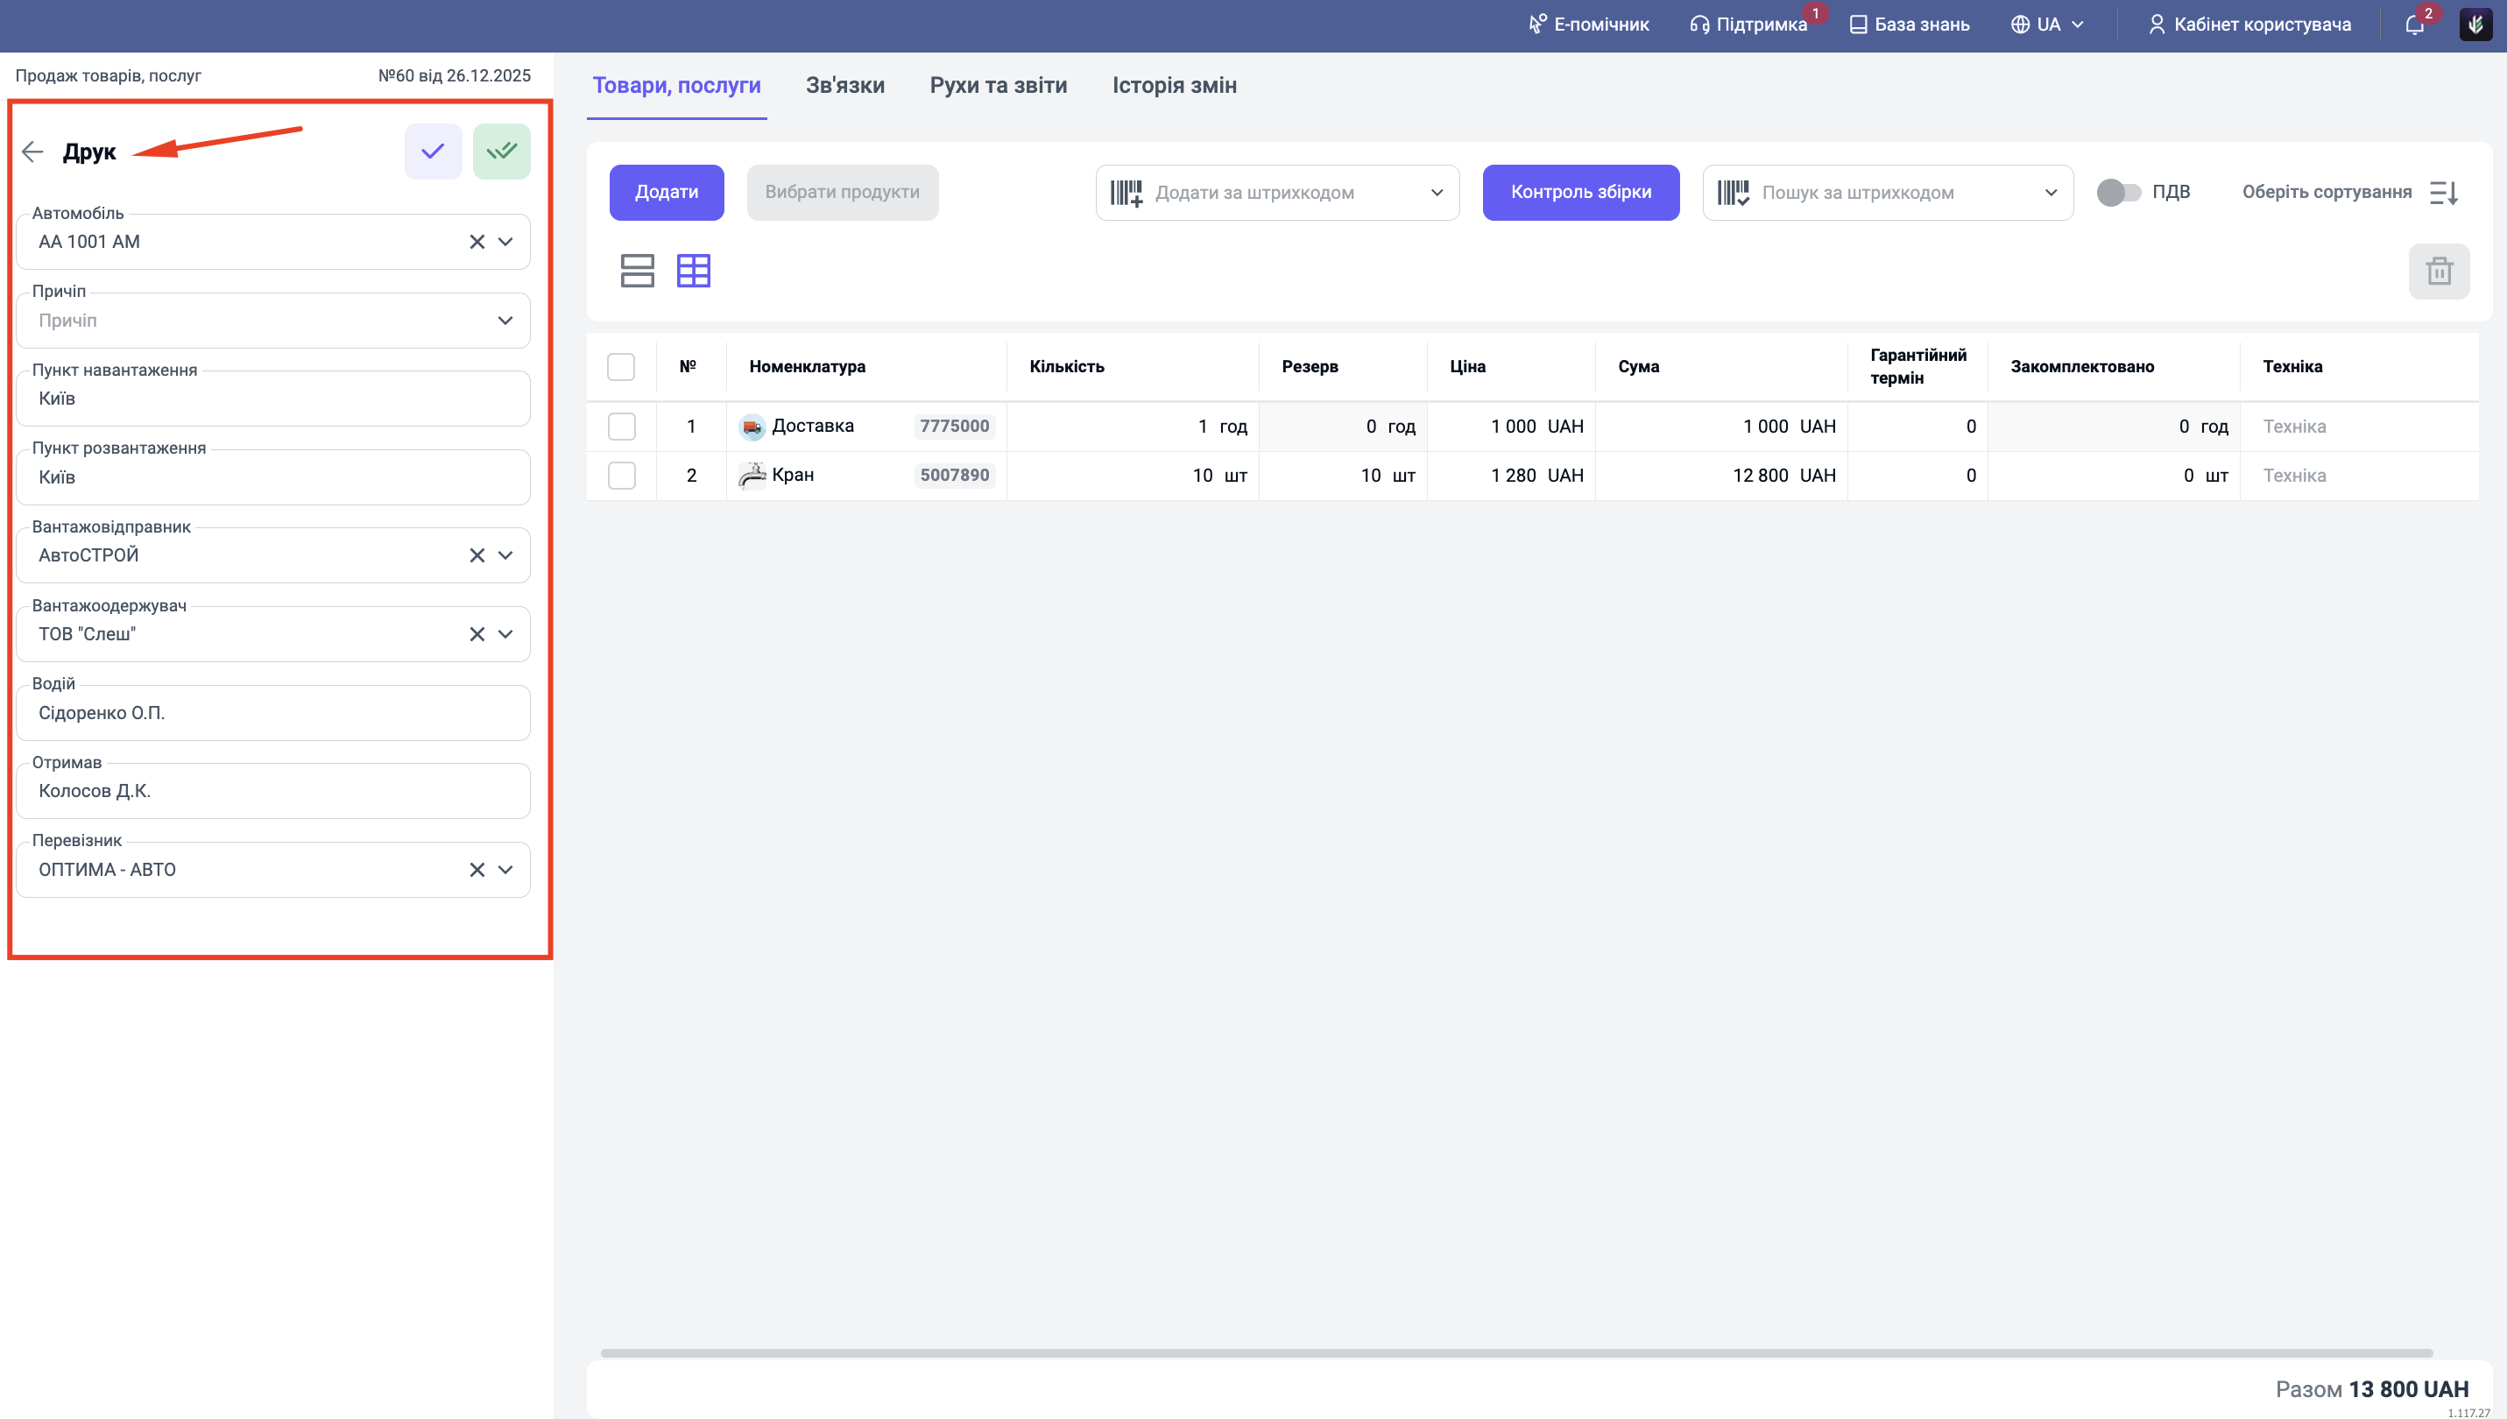Screen dimensions: 2507x1419
Task: Switch to the table grid view icon
Action: coord(693,270)
